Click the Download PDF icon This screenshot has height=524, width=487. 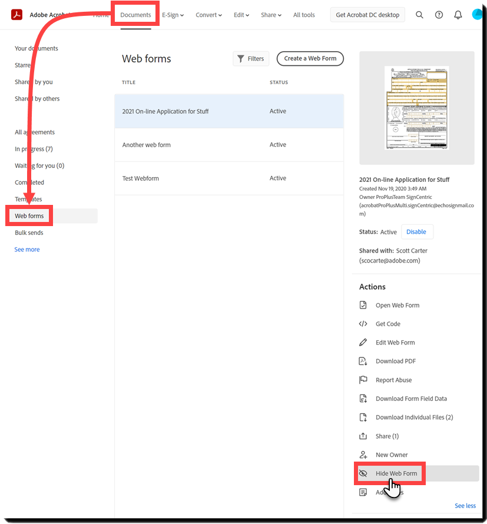point(365,361)
